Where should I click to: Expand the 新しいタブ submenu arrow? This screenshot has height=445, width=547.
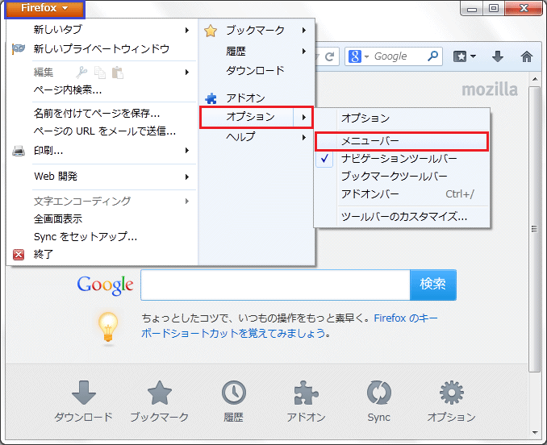pos(187,31)
